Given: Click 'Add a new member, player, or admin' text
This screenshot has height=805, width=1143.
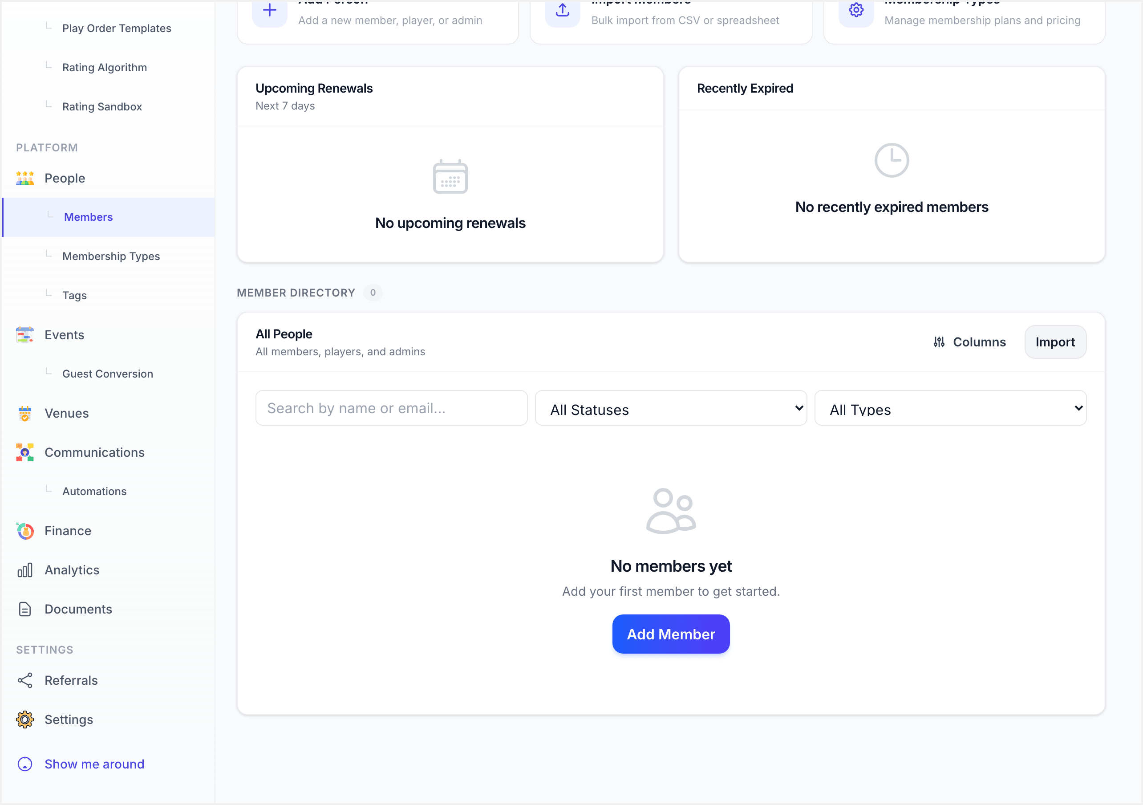Looking at the screenshot, I should pos(390,20).
